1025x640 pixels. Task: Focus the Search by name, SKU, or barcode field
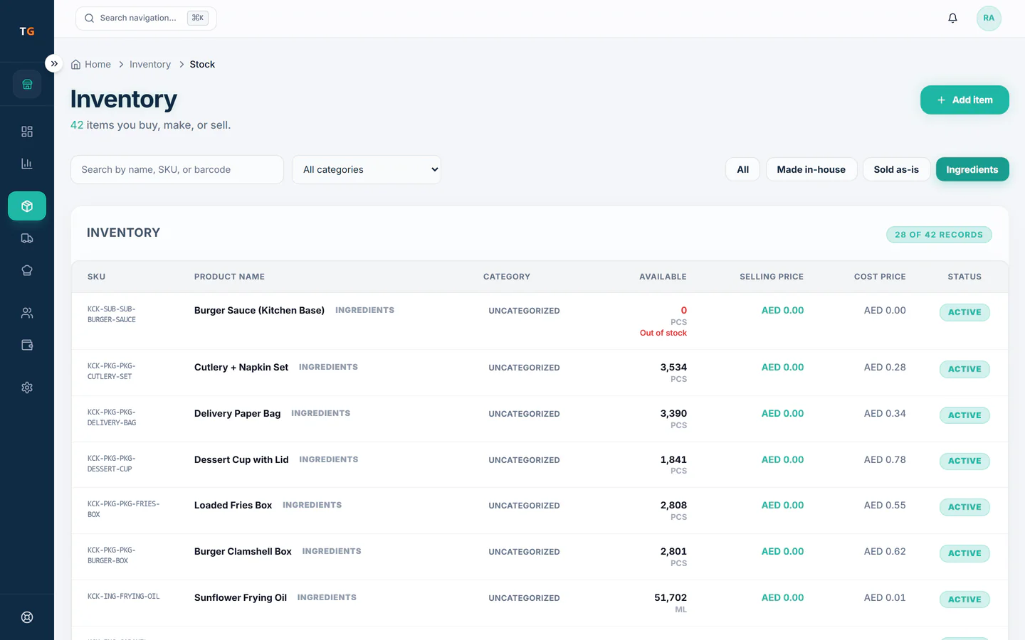pyautogui.click(x=177, y=170)
